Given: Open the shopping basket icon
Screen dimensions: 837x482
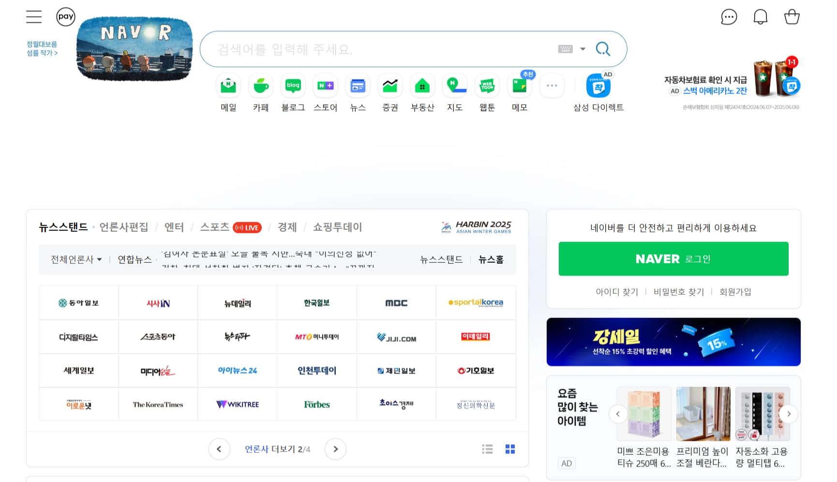Looking at the screenshot, I should click(x=792, y=17).
